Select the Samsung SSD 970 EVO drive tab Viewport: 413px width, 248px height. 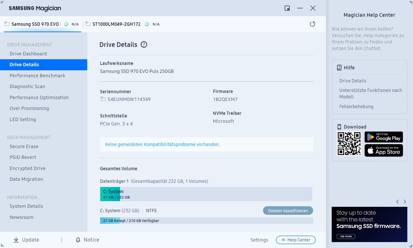[x=43, y=24]
